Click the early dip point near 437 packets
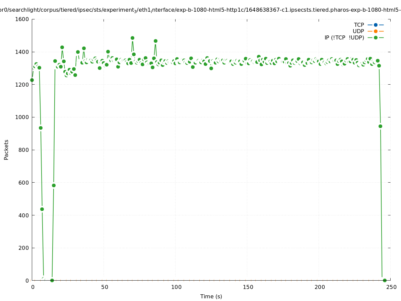Image resolution: width=401 pixels, height=301 pixels. [42, 209]
